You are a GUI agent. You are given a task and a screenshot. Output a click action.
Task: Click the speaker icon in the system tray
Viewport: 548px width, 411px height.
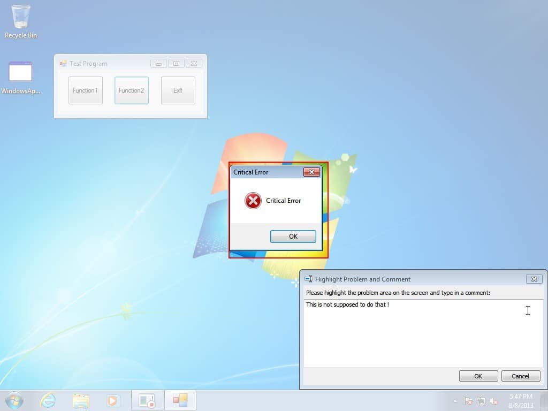pos(493,401)
